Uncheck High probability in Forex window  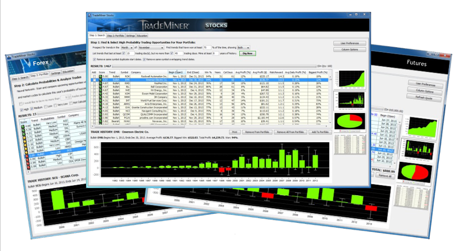point(22,110)
